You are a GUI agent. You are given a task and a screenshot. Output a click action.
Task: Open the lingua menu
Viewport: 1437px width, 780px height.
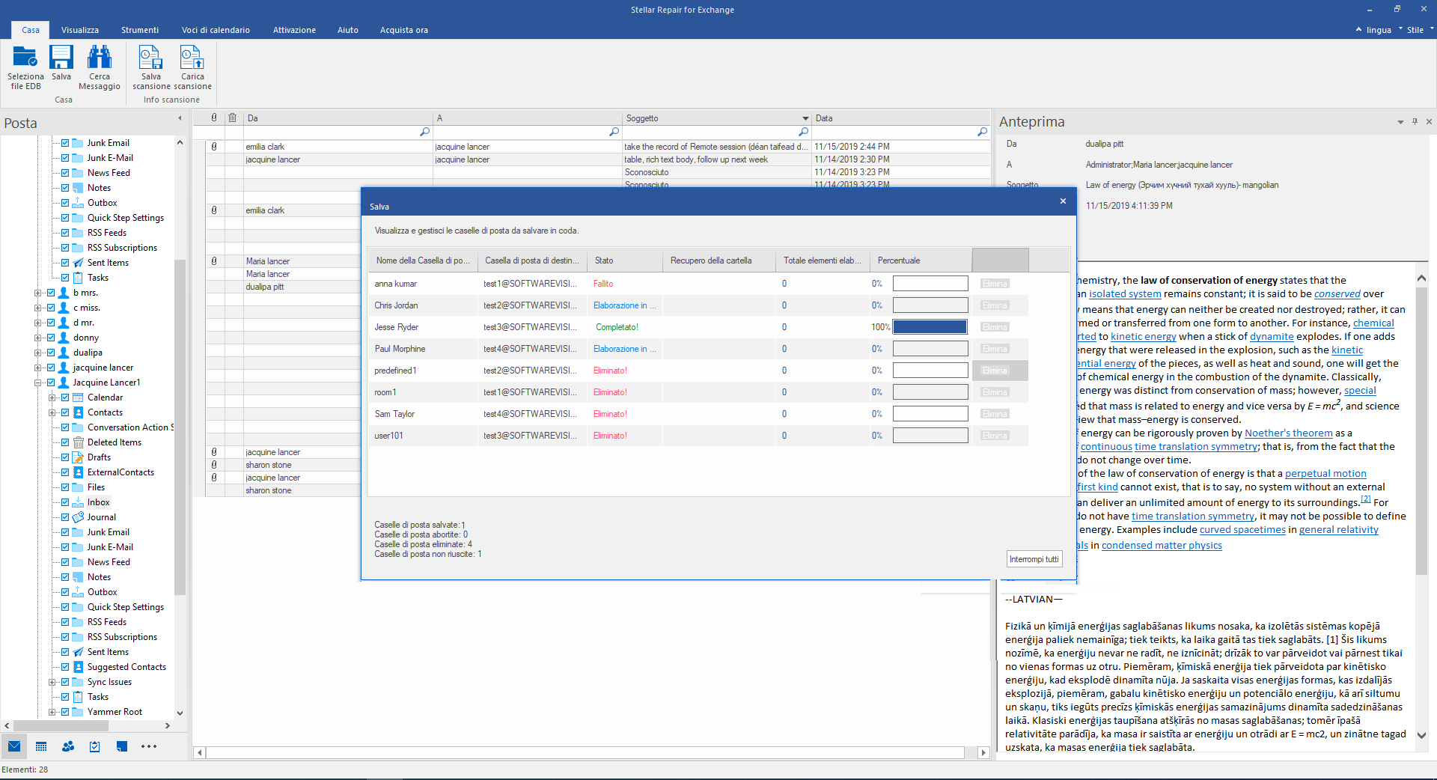coord(1379,30)
